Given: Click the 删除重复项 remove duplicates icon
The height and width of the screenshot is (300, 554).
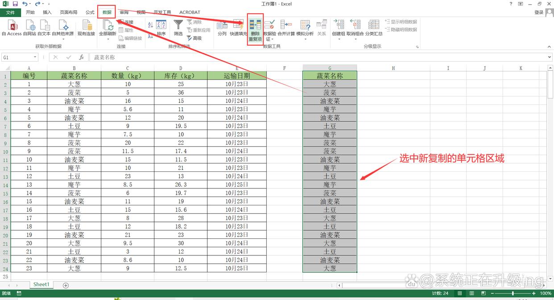Looking at the screenshot, I should 255,30.
